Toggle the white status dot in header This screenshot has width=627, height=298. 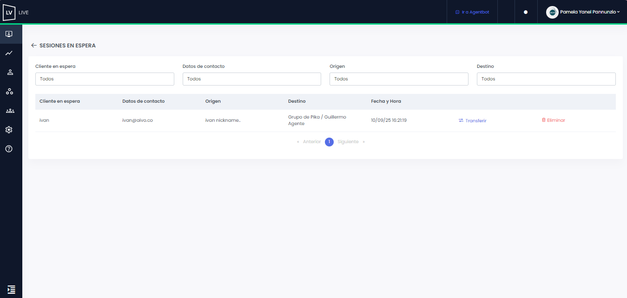[x=526, y=13]
